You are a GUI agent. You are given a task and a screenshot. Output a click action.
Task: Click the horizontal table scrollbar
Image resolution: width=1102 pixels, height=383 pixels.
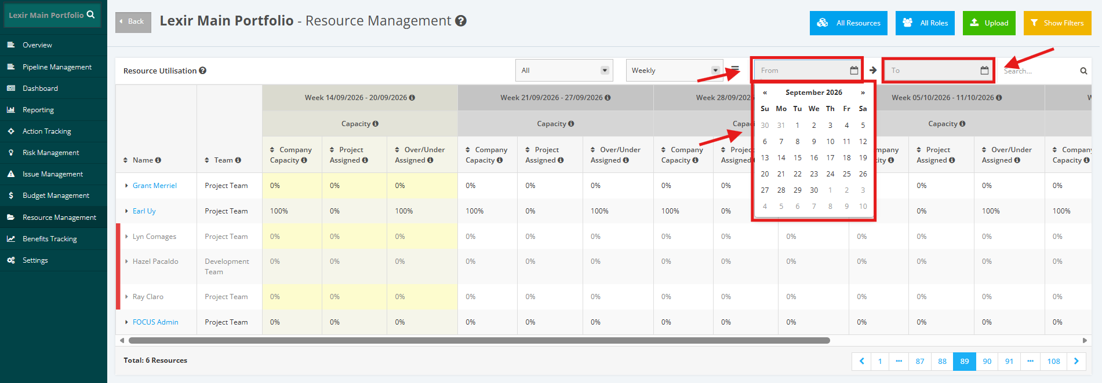[x=479, y=340]
